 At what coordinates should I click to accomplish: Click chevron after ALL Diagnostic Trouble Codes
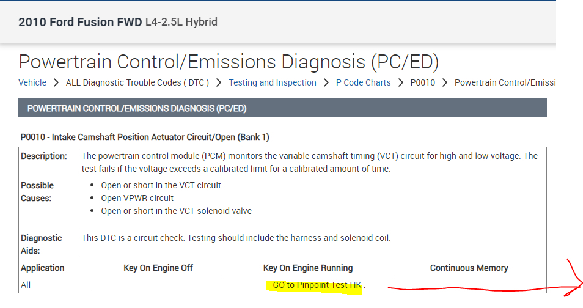pyautogui.click(x=219, y=82)
